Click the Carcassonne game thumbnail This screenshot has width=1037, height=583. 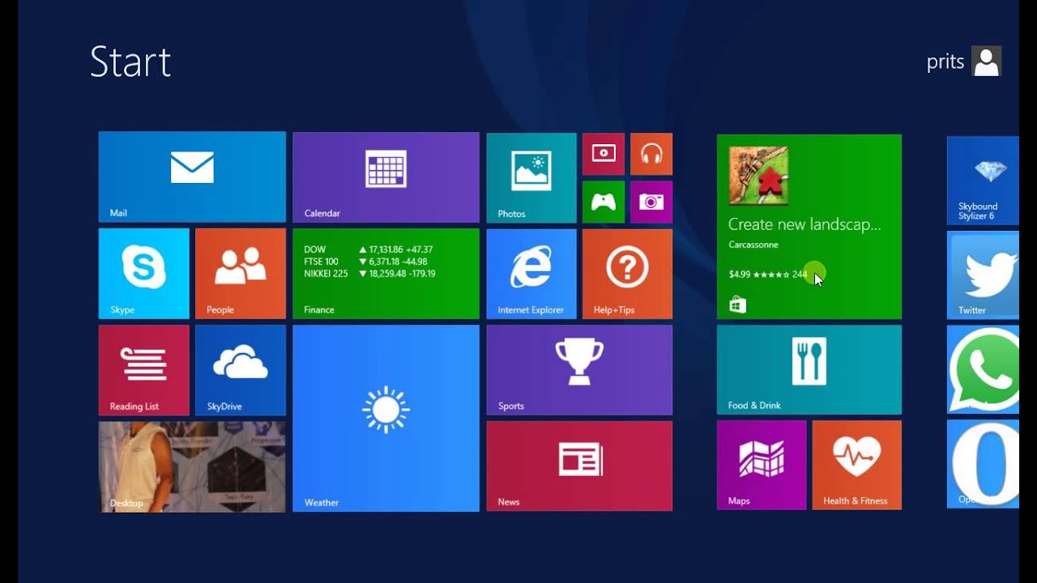758,176
